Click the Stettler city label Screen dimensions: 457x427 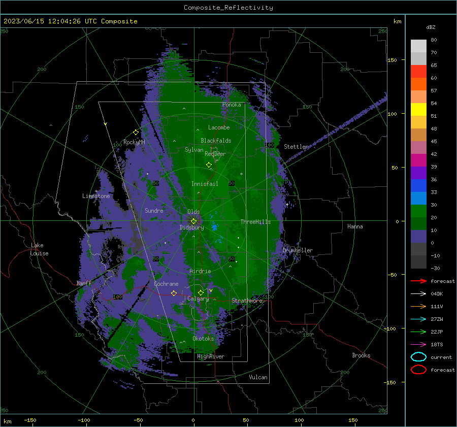296,147
